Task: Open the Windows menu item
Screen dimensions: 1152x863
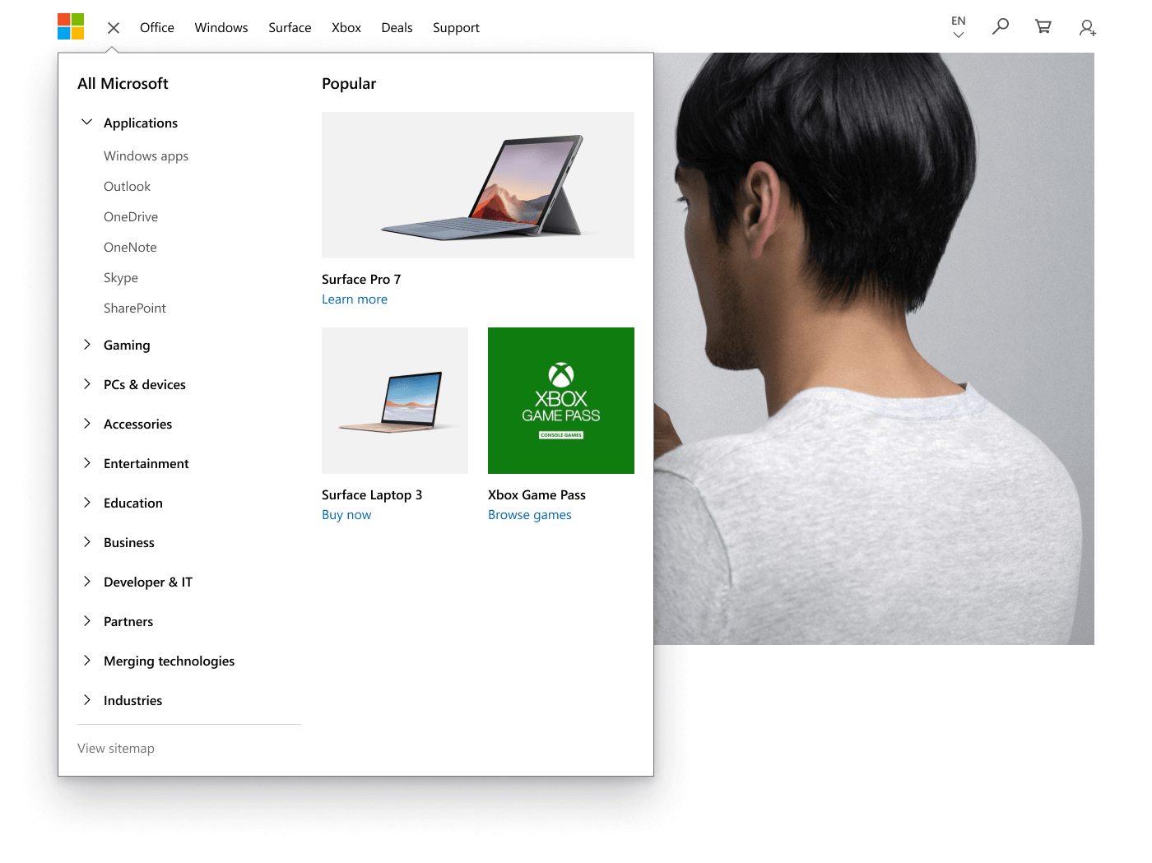Action: pos(221,27)
